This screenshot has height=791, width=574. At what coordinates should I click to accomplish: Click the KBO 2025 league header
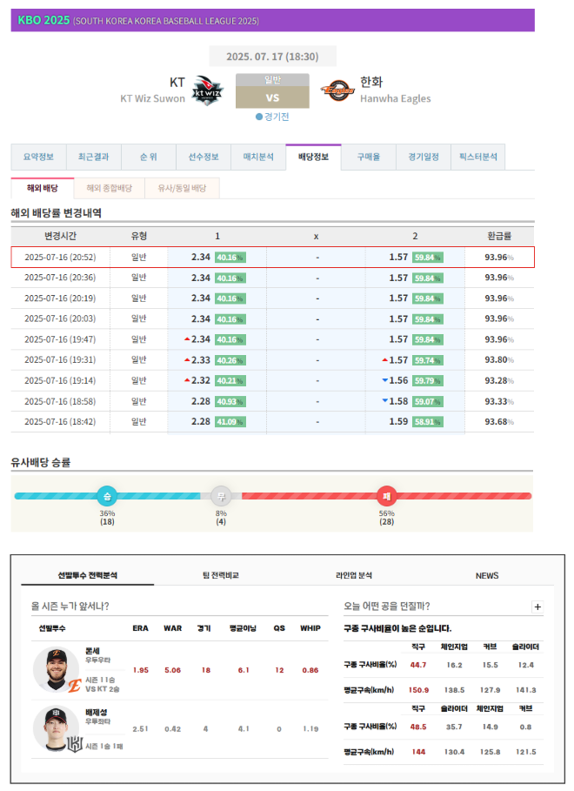pos(272,20)
